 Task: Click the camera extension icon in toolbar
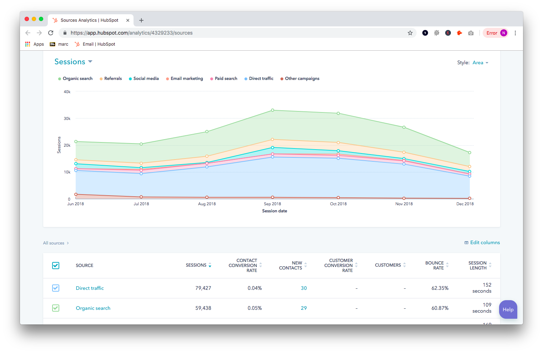[x=471, y=33]
